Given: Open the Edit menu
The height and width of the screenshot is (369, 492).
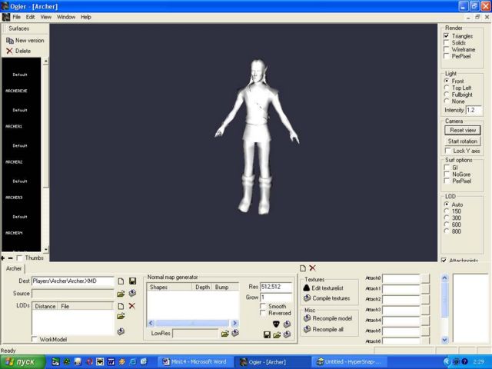Looking at the screenshot, I should click(30, 17).
